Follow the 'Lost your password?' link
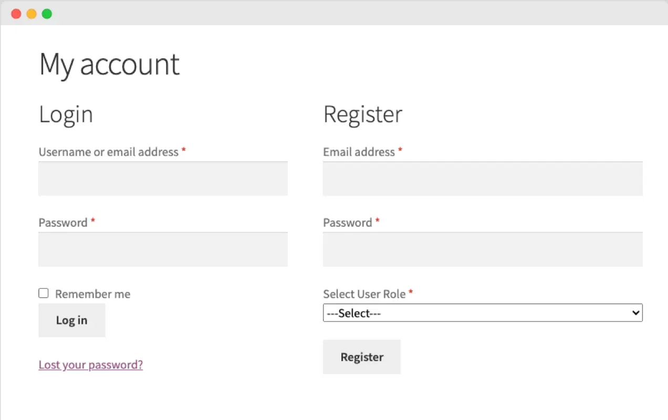Image resolution: width=668 pixels, height=420 pixels. (90, 365)
